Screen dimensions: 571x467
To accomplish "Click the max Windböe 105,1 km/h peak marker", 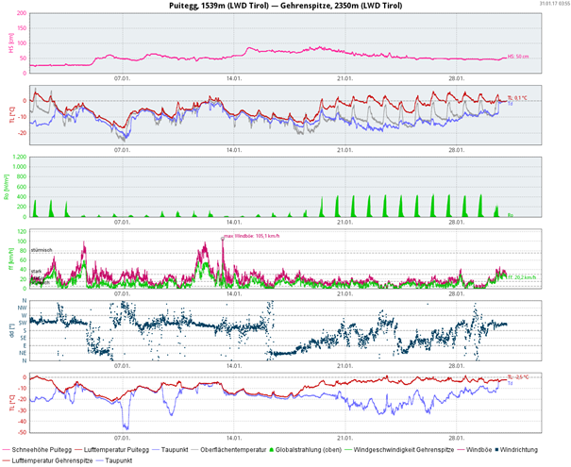I will 222,239.
